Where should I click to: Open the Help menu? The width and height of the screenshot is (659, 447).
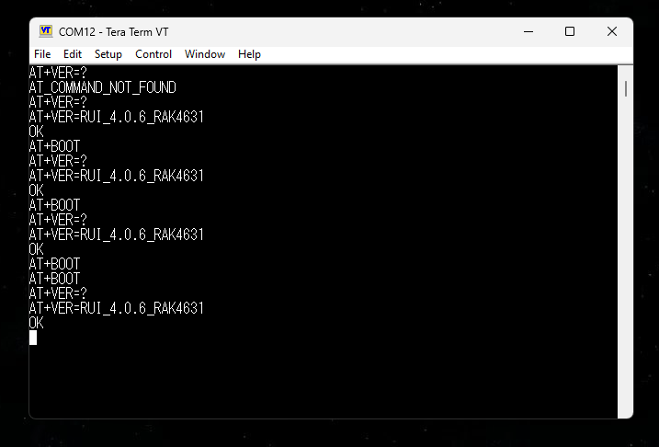pyautogui.click(x=249, y=54)
